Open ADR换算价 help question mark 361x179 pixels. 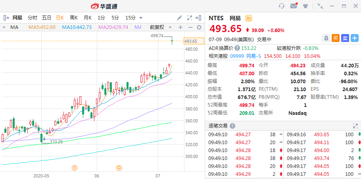tap(237, 48)
